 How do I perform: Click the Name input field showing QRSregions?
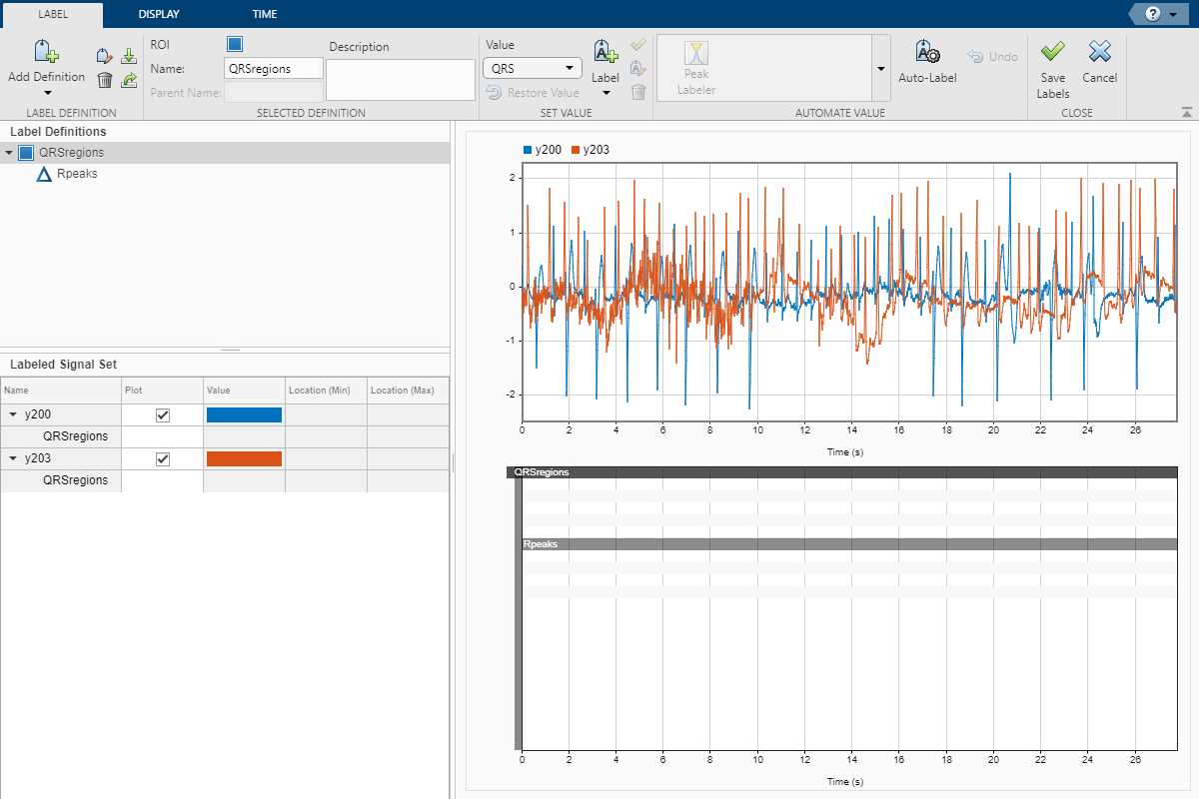coord(274,68)
